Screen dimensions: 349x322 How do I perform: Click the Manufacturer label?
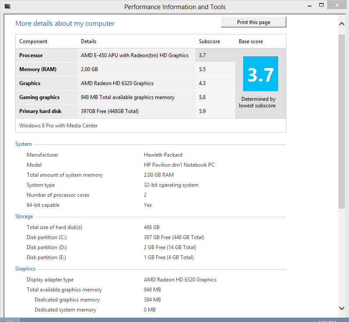42,155
